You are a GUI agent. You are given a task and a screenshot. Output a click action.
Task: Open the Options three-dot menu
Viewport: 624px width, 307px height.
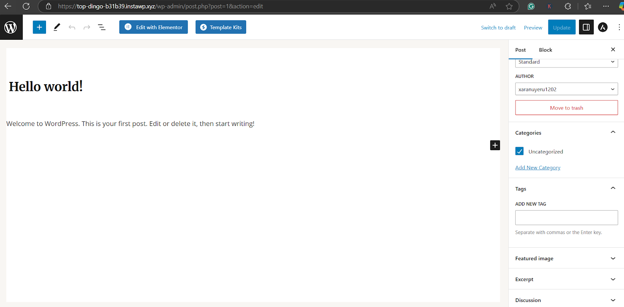tap(619, 27)
